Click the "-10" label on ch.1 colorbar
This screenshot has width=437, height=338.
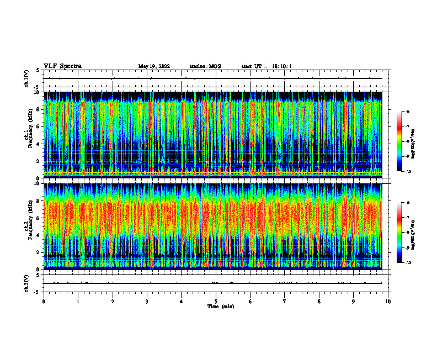(x=408, y=172)
